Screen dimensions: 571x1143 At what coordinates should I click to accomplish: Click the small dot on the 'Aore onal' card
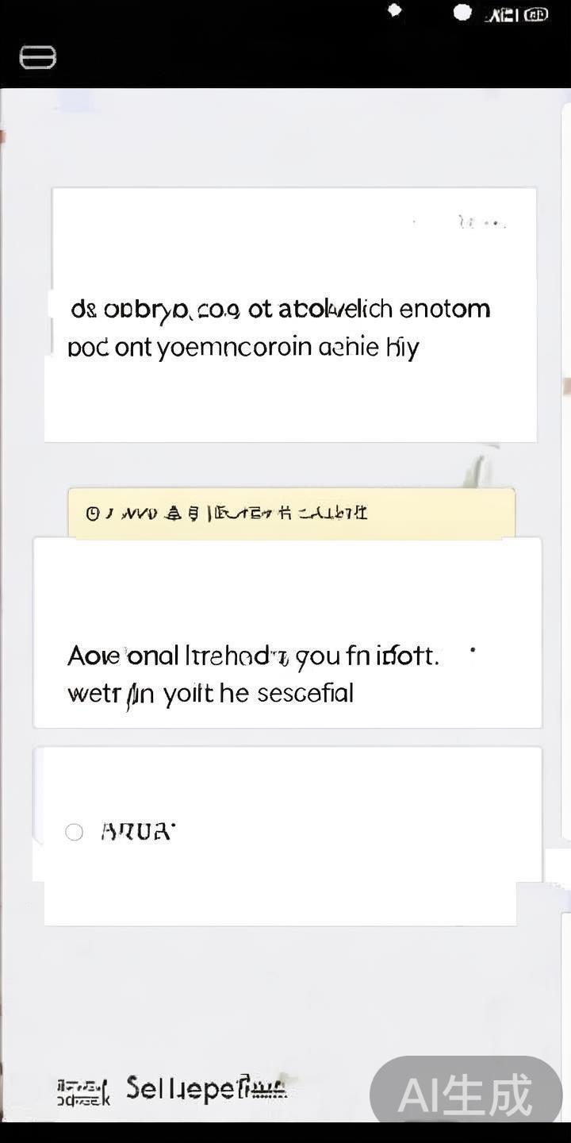pyautogui.click(x=473, y=650)
